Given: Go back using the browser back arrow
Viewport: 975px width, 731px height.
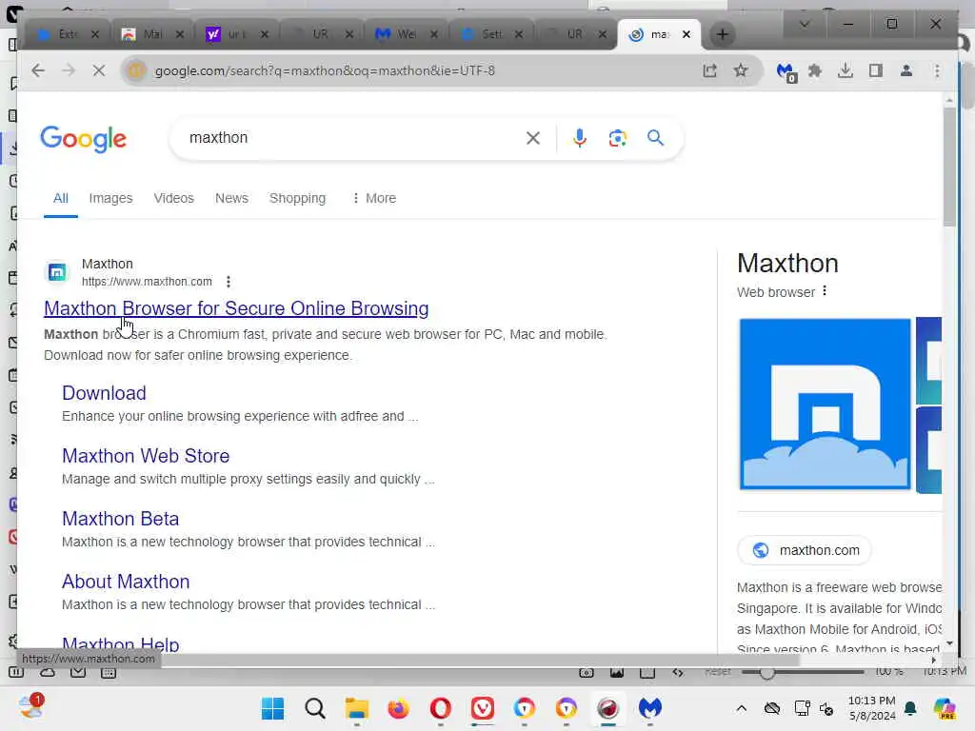Looking at the screenshot, I should coord(38,70).
